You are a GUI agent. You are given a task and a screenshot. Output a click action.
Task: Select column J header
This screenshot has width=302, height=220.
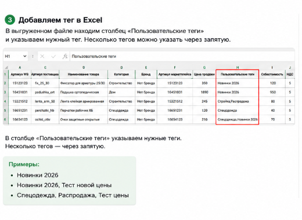[x=290, y=67]
